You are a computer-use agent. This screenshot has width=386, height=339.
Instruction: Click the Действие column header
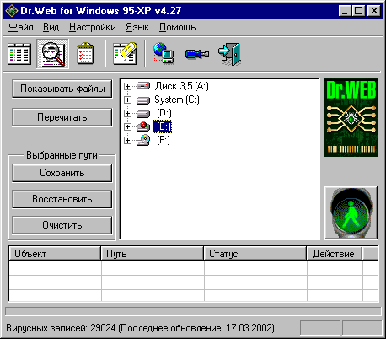point(335,254)
